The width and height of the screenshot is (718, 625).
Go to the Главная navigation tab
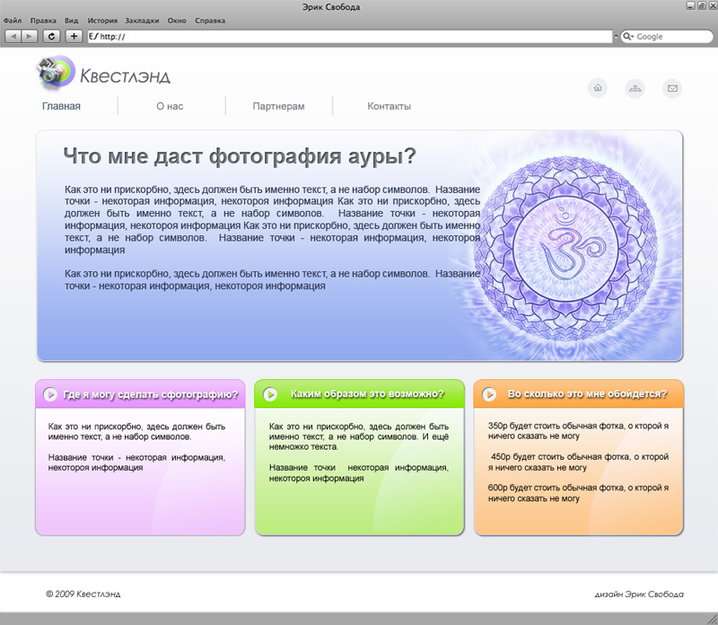click(x=61, y=106)
